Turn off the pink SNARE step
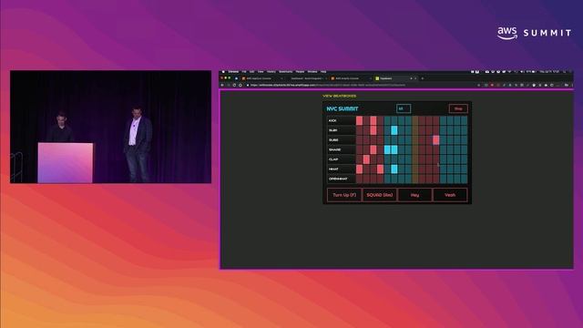This screenshot has height=328, width=583. [x=373, y=149]
